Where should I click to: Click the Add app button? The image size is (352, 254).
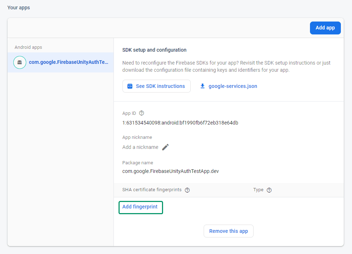(325, 28)
